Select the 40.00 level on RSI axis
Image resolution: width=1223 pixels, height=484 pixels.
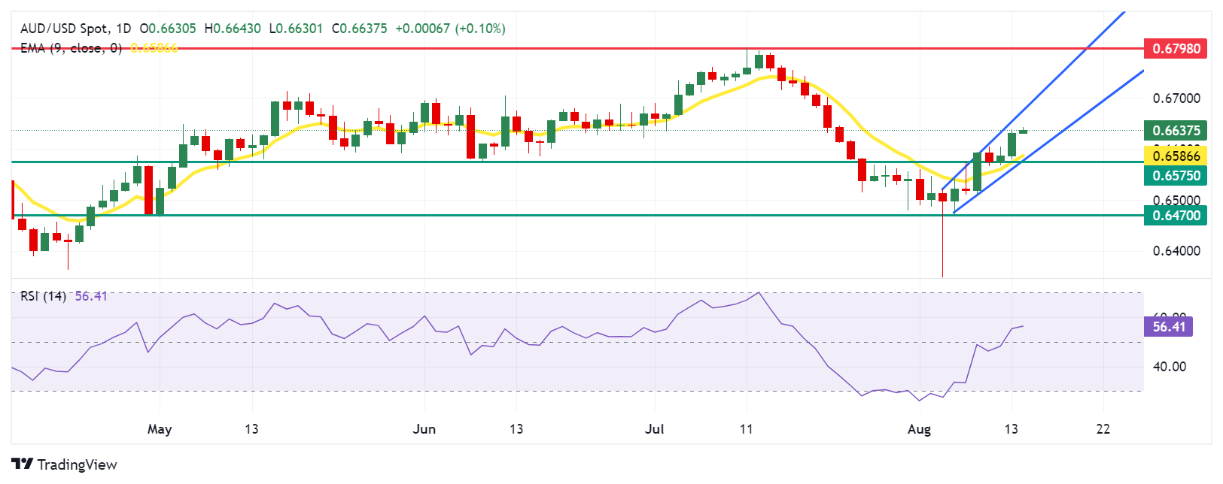1170,367
